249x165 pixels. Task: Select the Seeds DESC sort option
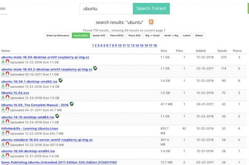pos(81,36)
